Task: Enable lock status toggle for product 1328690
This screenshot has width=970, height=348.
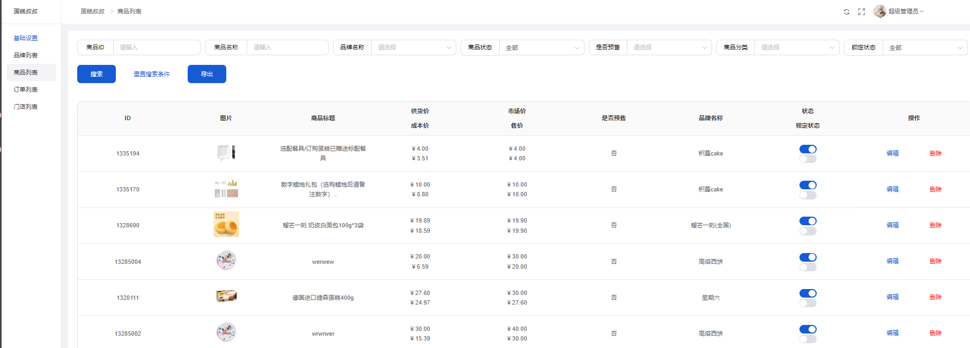Action: pyautogui.click(x=808, y=231)
